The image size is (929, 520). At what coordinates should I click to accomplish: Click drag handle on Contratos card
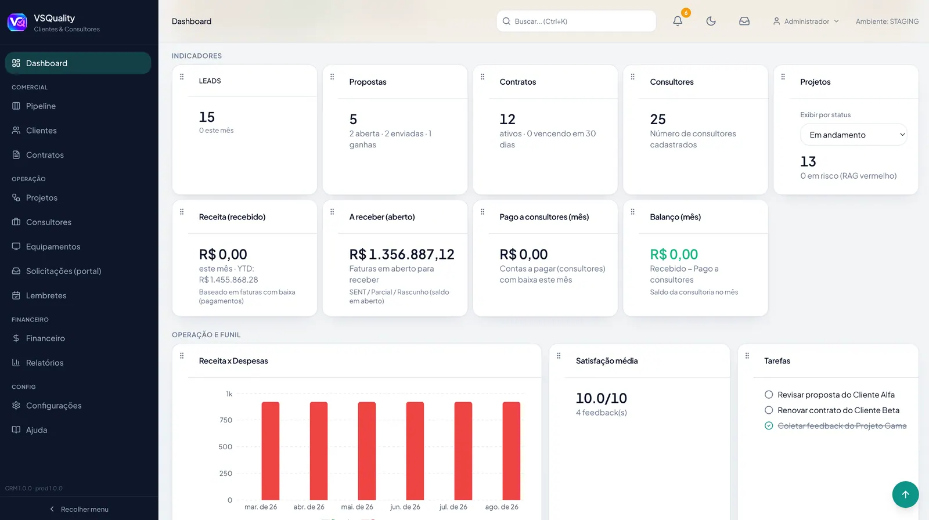click(482, 77)
